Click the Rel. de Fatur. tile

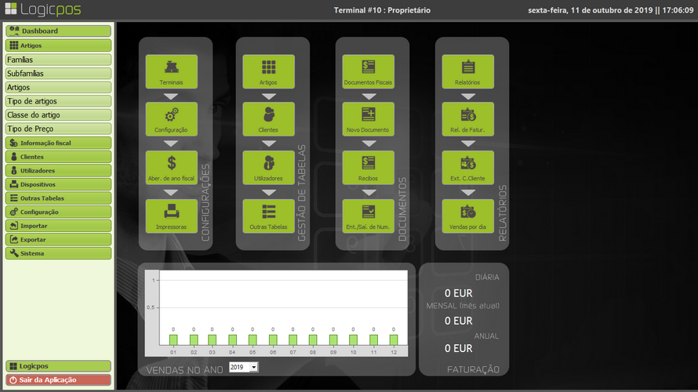pyautogui.click(x=469, y=119)
